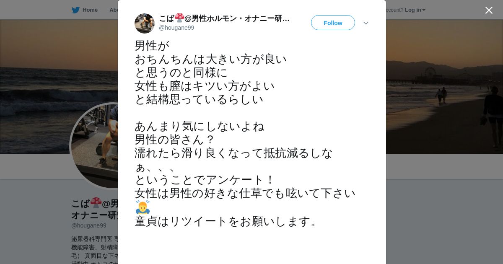The width and height of the screenshot is (503, 264).
Task: Click the profile bio text at left
Action: 95,249
